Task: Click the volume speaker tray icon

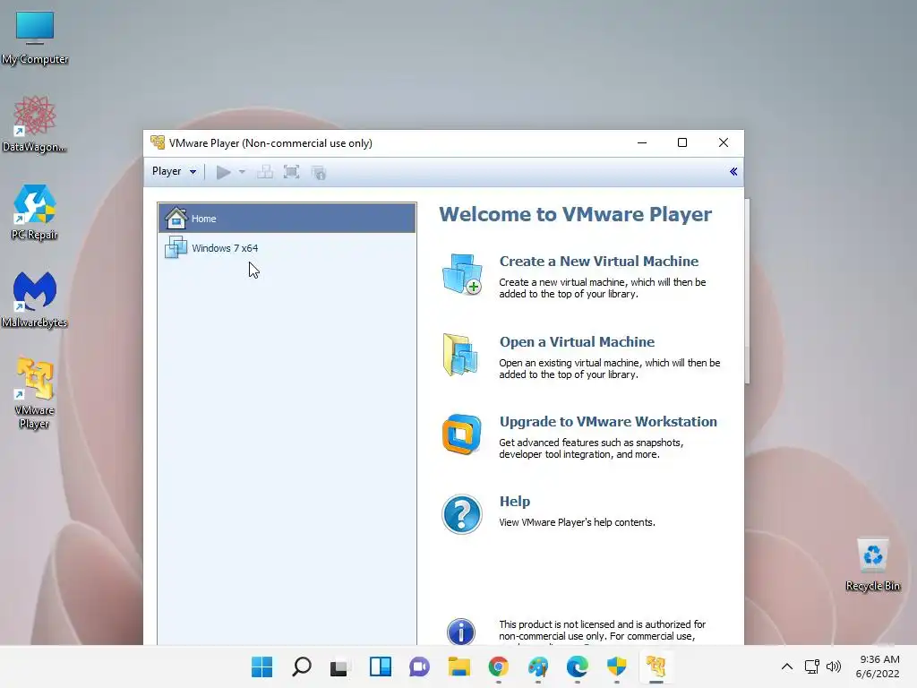Action: (834, 666)
